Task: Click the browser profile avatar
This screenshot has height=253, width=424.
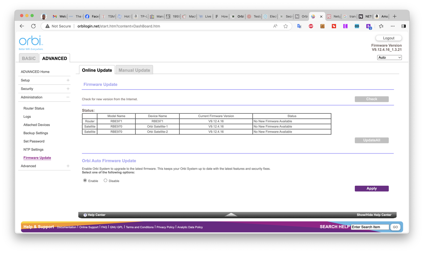Action: (44, 16)
